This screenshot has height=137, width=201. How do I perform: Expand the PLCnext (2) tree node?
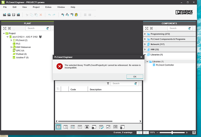11,40
